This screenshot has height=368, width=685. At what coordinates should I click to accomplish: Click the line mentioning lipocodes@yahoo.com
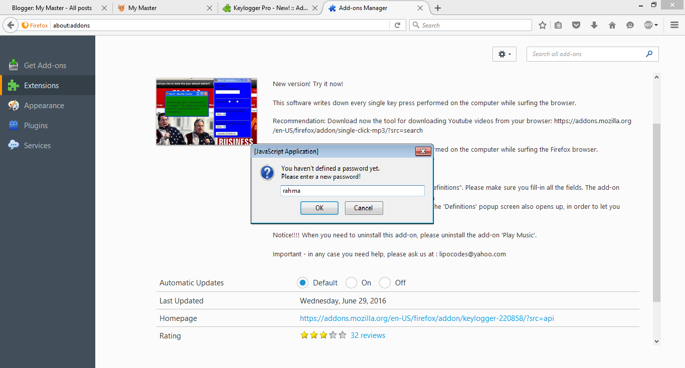coord(389,254)
